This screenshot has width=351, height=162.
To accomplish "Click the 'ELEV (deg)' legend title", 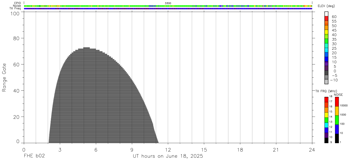I will pos(326,6).
